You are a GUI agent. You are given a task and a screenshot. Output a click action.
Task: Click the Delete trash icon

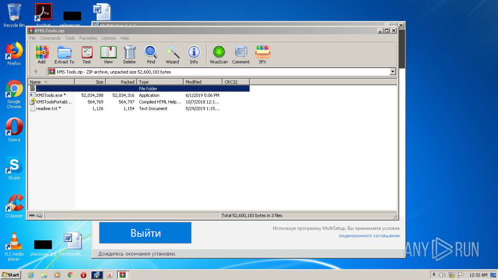point(130,54)
